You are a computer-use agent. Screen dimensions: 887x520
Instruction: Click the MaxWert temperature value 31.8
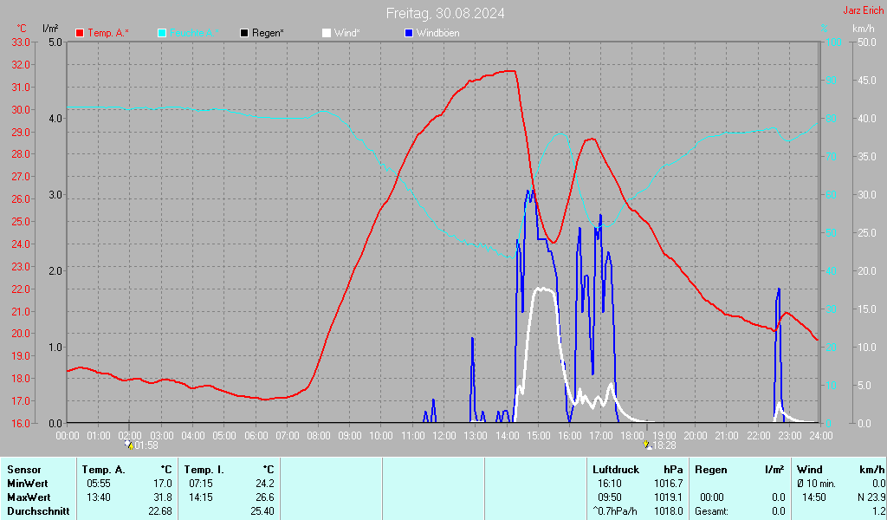[162, 497]
